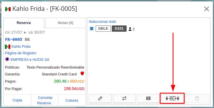Viewport: 214px width, 108px height.
Task: Open the EMPRESA e HIJOS SA company link
Action: pyautogui.click(x=30, y=60)
